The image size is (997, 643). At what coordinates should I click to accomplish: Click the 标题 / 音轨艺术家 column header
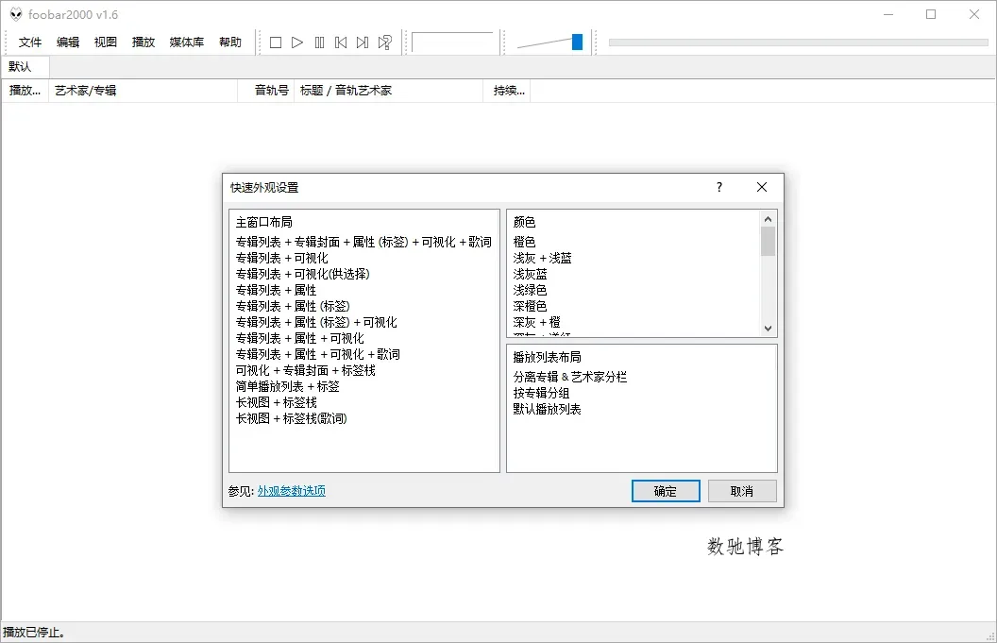pos(388,91)
